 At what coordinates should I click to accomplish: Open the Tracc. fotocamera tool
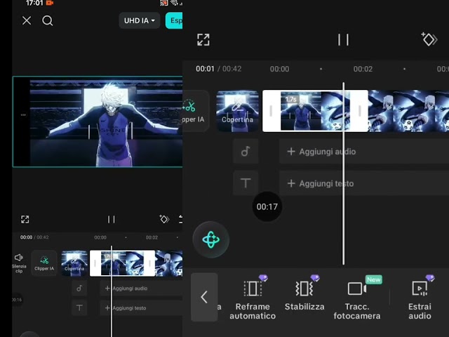pyautogui.click(x=357, y=298)
